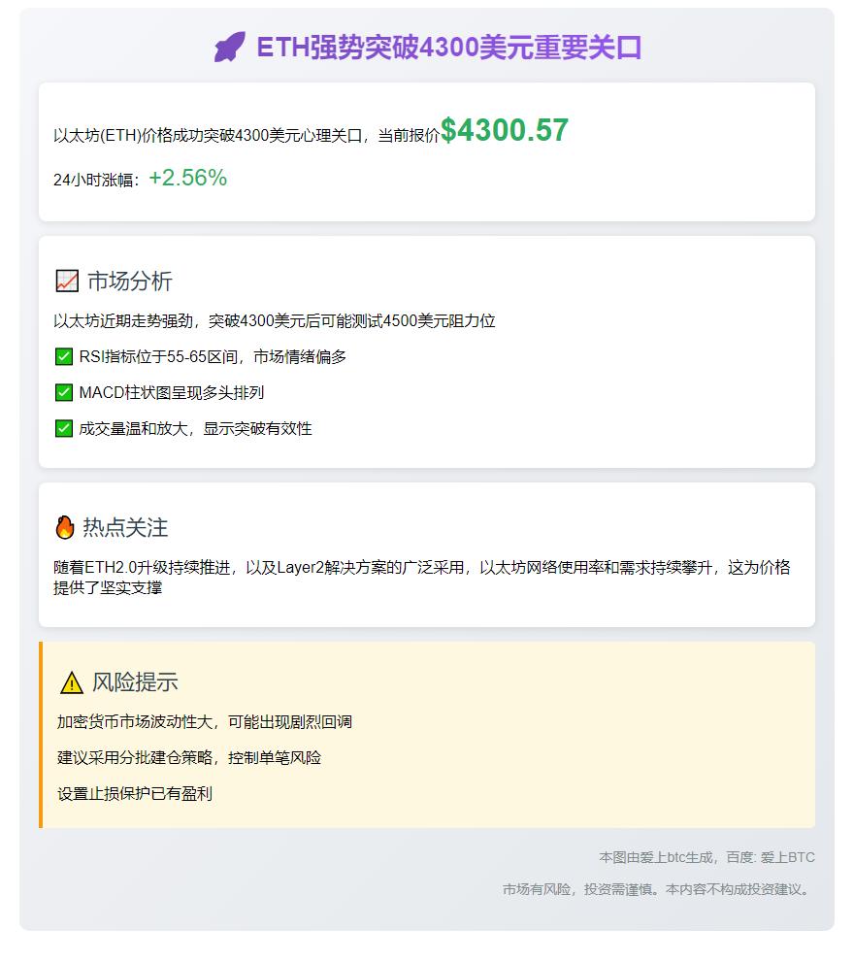Click the ETH2.0升级 paragraph text
The image size is (854, 962).
[x=422, y=578]
